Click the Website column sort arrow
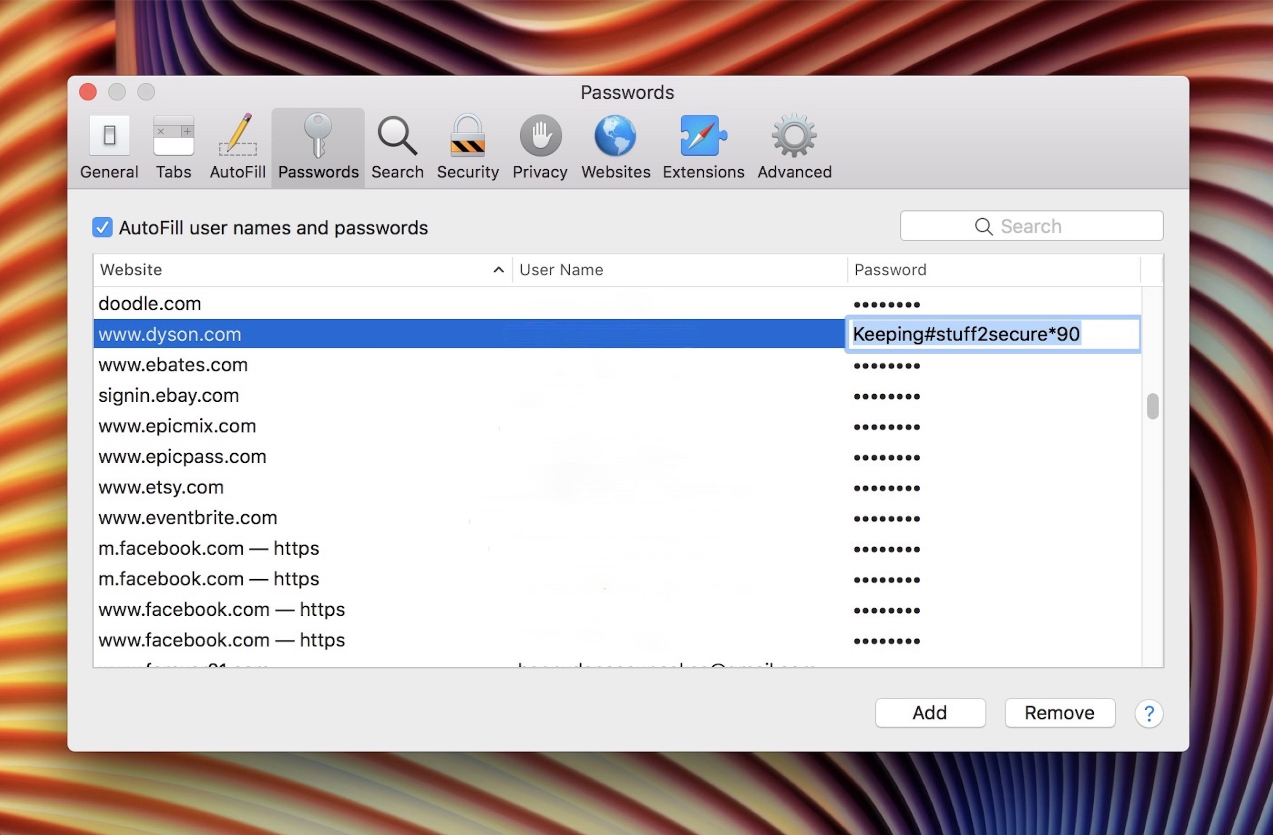 [x=499, y=269]
